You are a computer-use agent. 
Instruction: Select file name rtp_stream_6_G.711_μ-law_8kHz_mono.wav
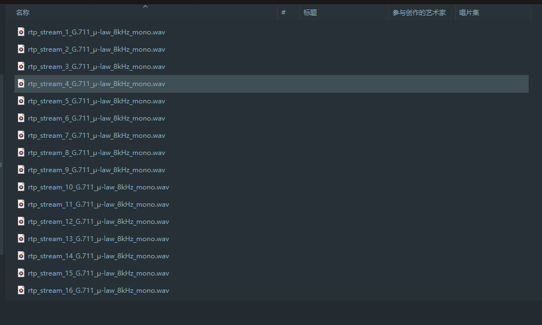(96, 118)
